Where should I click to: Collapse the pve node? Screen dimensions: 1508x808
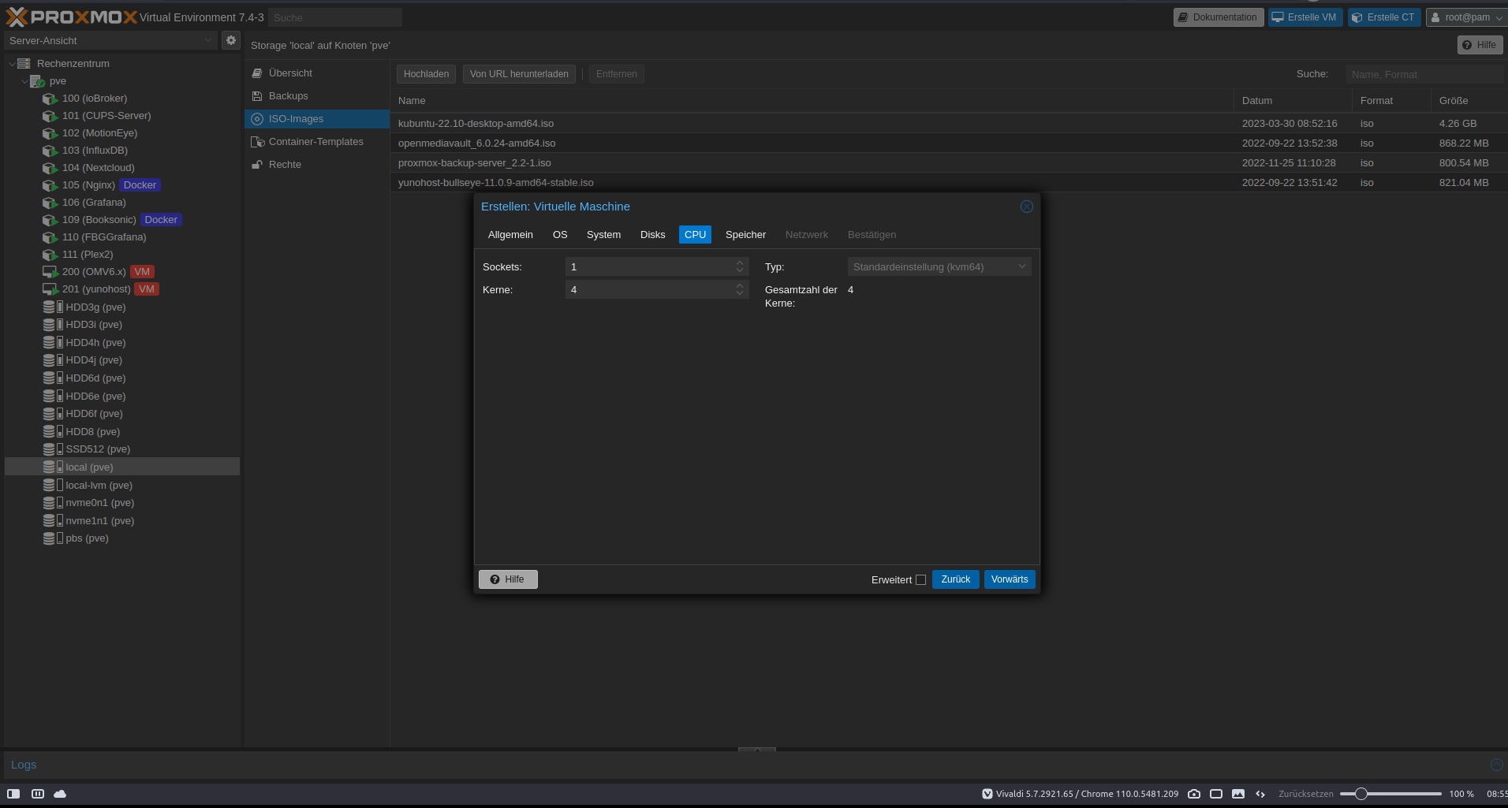(24, 81)
